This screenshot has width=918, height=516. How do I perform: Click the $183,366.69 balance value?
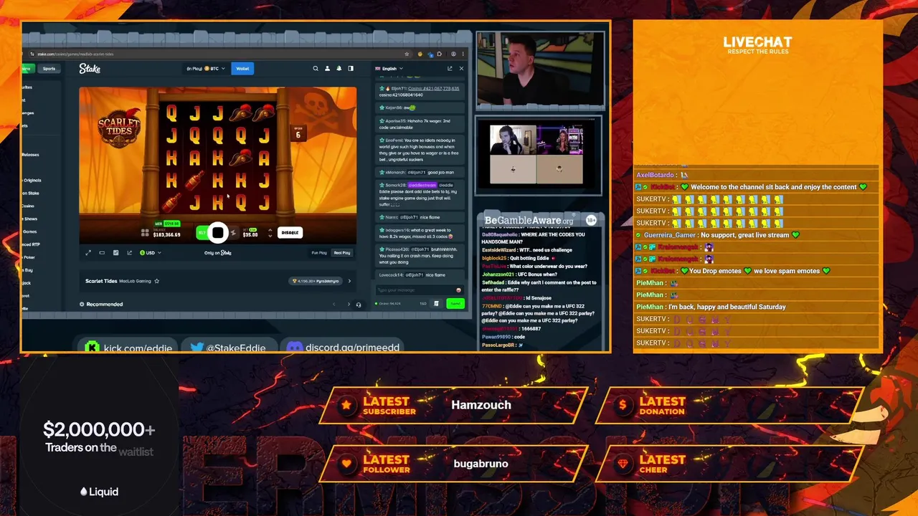pos(166,234)
